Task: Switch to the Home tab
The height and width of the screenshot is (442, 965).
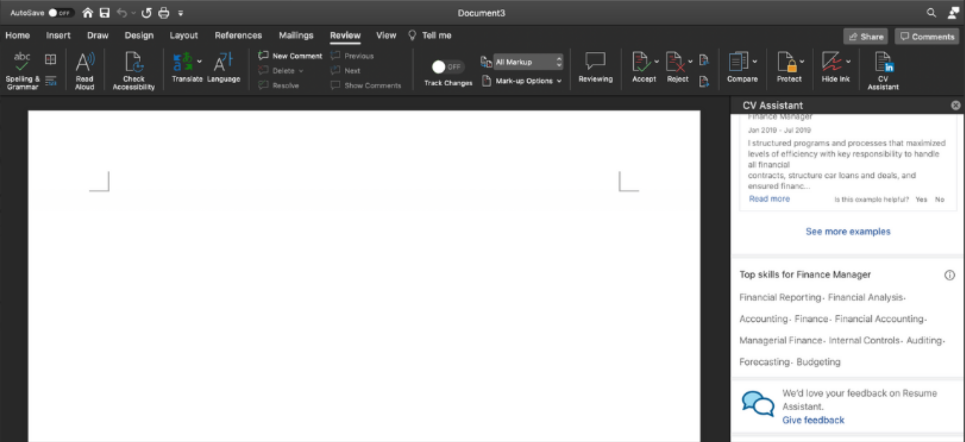Action: tap(18, 36)
